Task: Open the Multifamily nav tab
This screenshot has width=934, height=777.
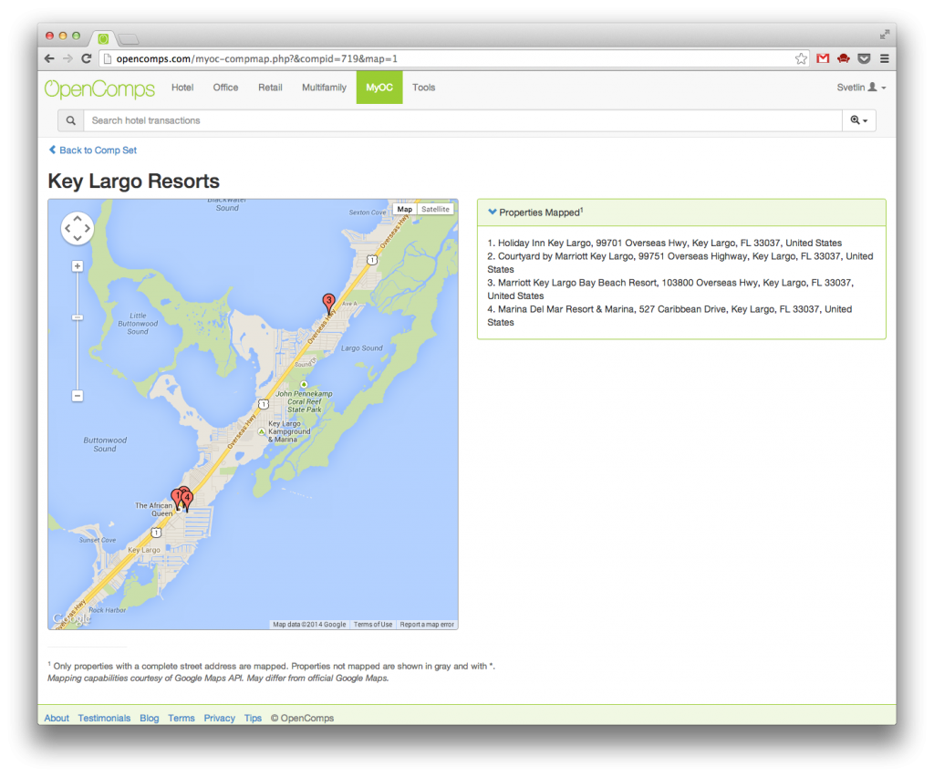Action: pyautogui.click(x=324, y=88)
